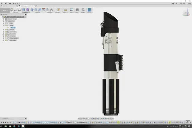
Task: Open a new design tab with plus
Action: click(37, 6)
